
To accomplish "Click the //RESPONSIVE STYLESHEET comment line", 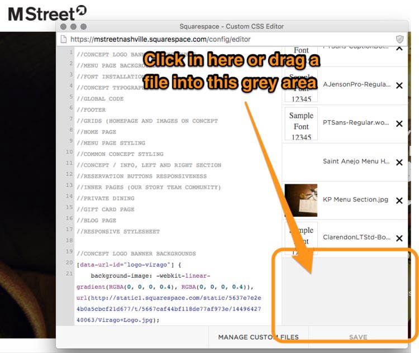I will 118,232.
